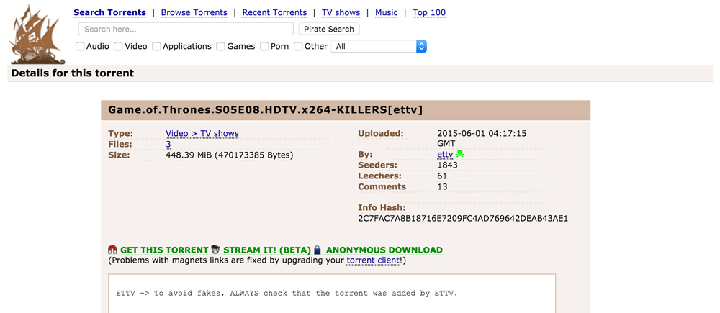Click the seeders count 1843

448,165
